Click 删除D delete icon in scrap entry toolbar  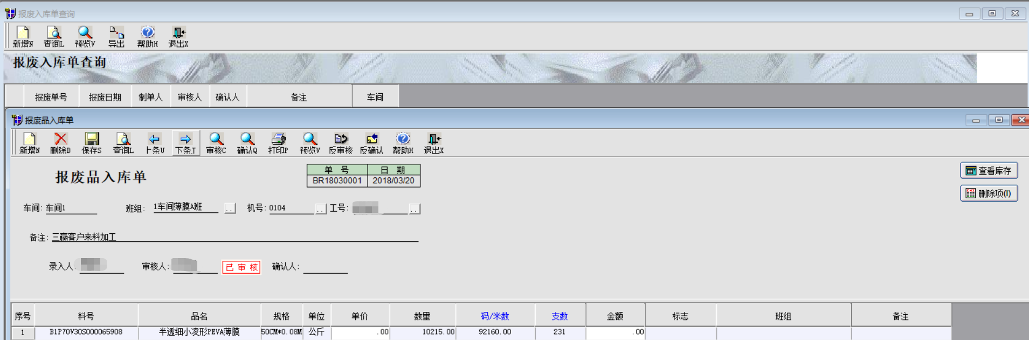(x=60, y=143)
